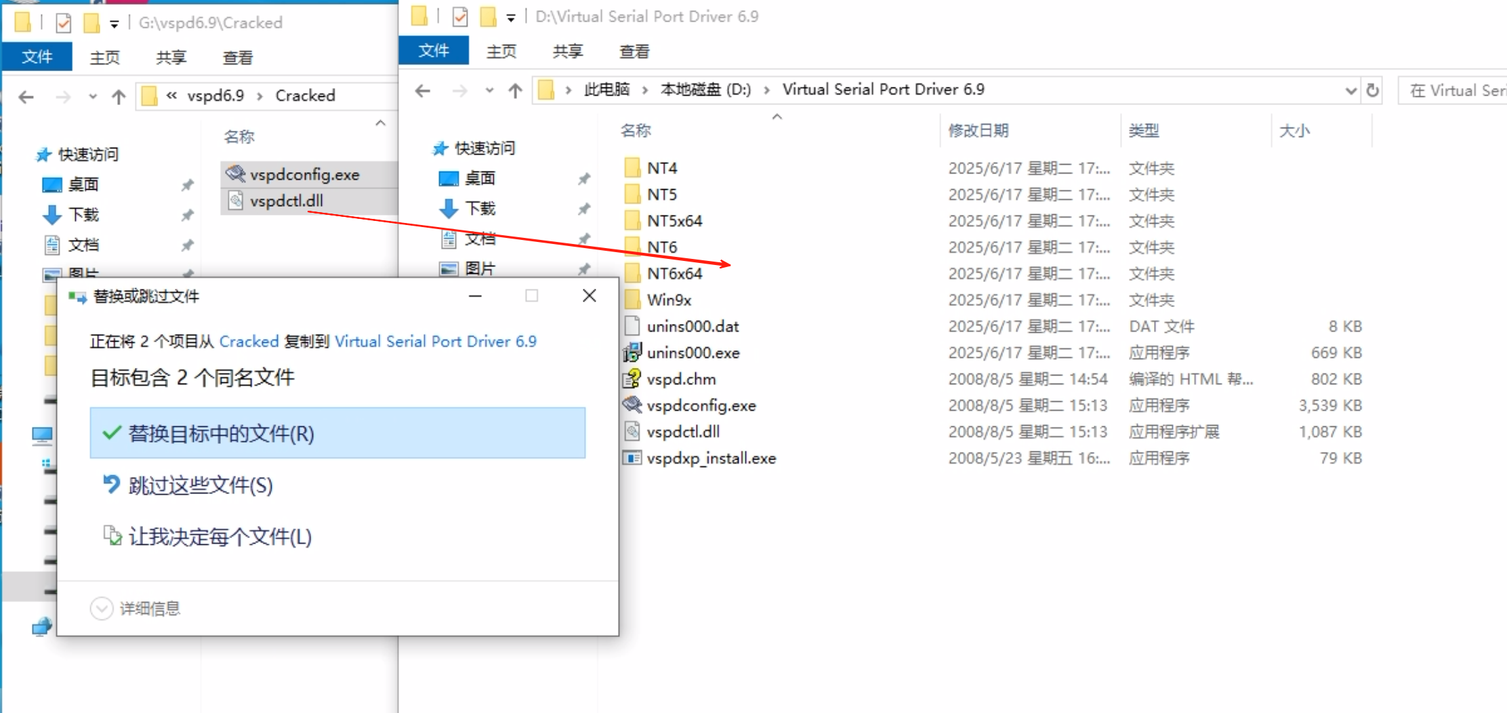
Task: Go back in left Cracked window
Action: click(x=26, y=97)
